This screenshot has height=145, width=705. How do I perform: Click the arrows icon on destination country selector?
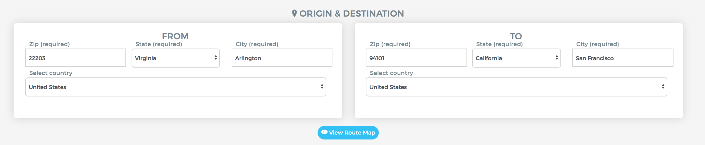pyautogui.click(x=663, y=87)
